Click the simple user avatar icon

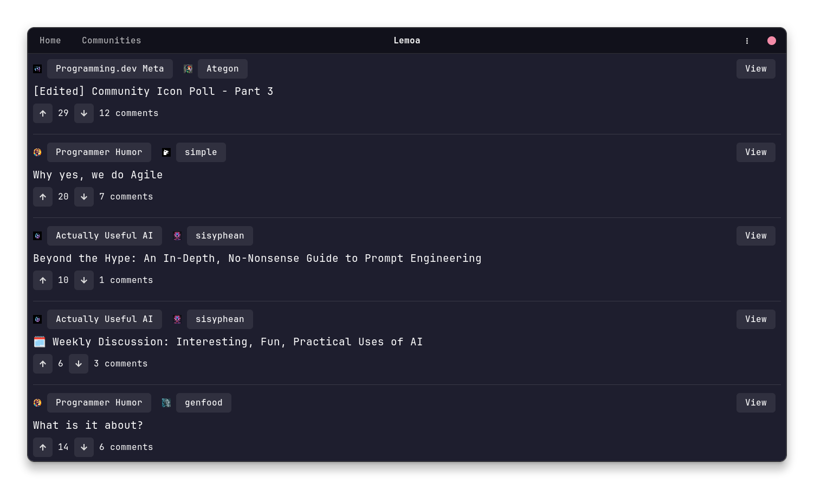pos(166,152)
